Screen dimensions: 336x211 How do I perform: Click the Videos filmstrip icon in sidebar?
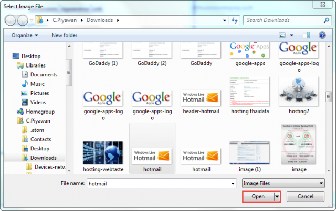[x=25, y=103]
